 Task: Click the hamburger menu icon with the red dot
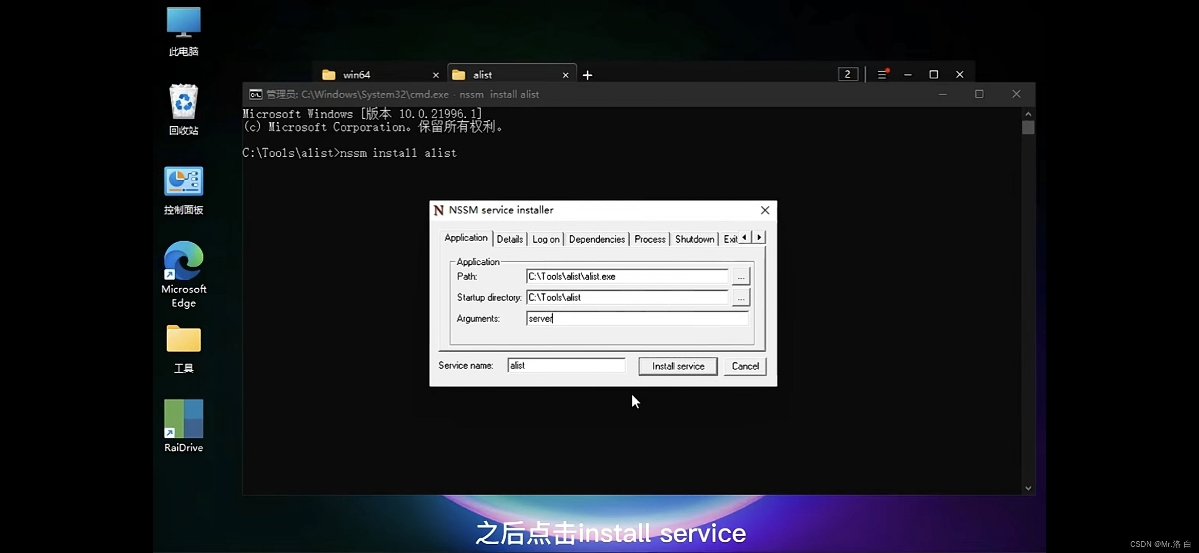(882, 75)
